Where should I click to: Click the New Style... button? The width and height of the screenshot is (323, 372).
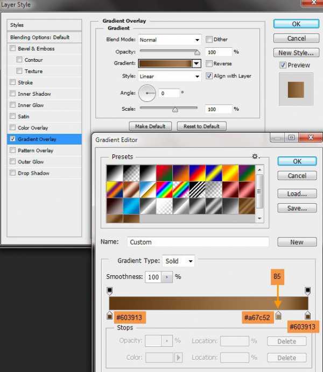(x=296, y=53)
